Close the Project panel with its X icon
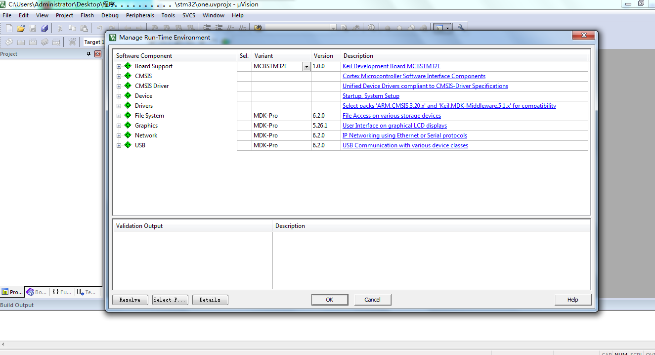655x355 pixels. click(98, 54)
